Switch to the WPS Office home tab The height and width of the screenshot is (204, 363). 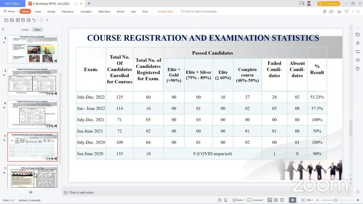(12, 4)
